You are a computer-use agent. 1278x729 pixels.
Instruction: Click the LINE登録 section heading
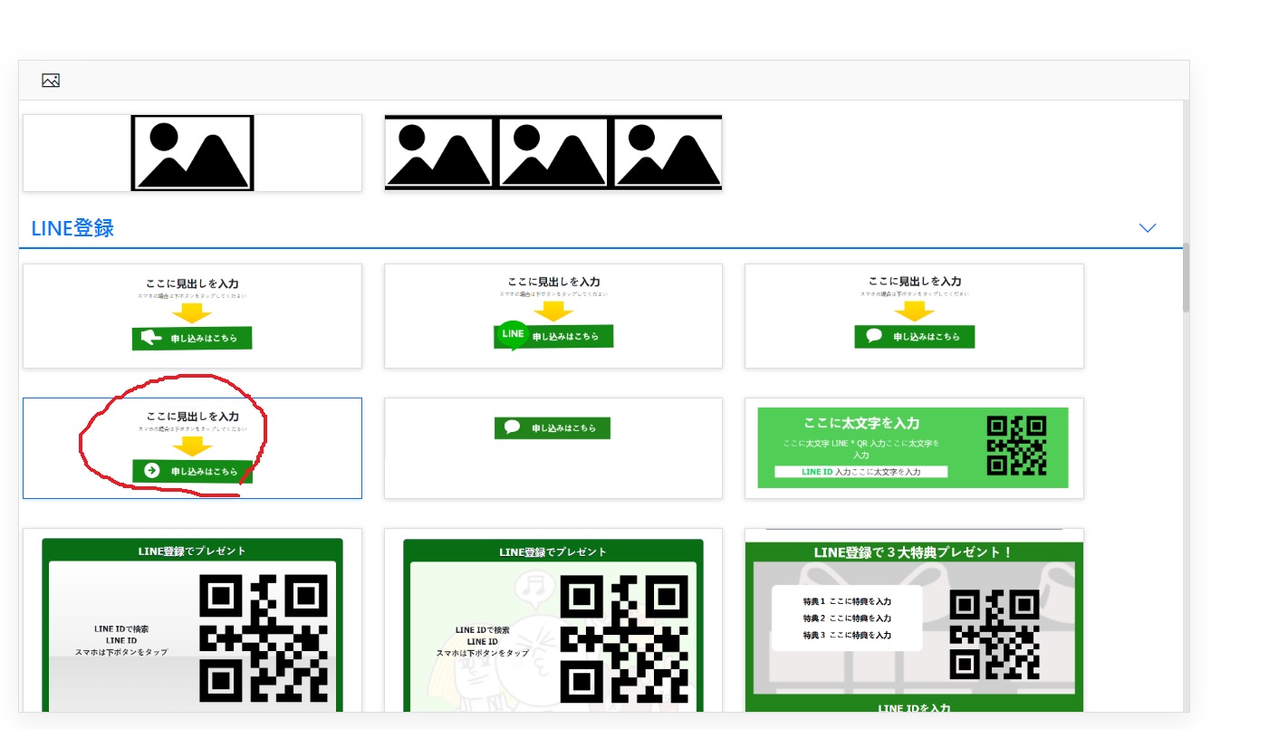72,228
